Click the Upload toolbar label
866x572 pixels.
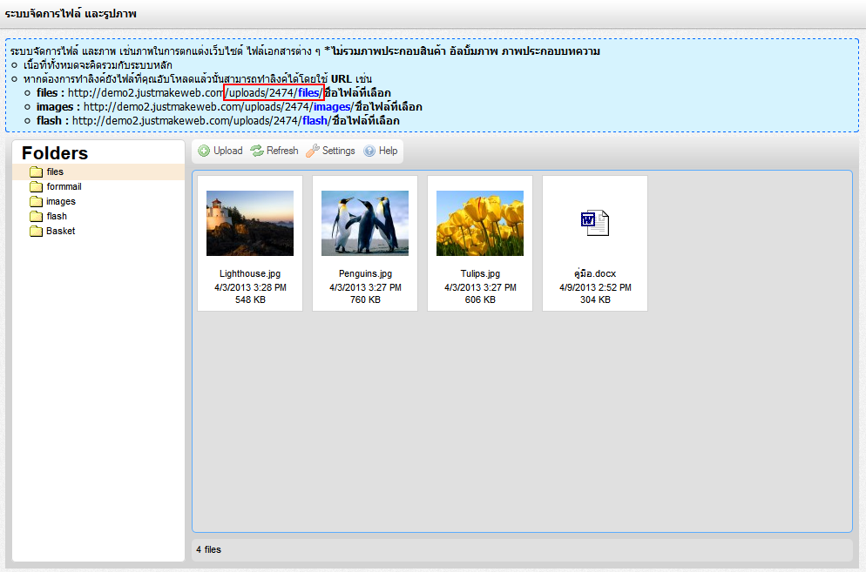coord(228,151)
